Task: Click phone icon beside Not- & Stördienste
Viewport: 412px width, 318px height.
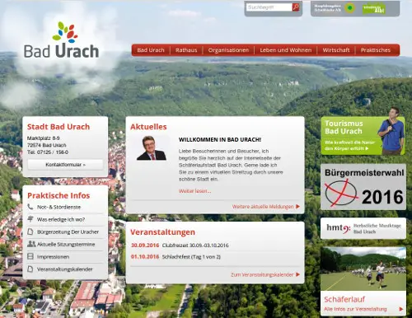Action: pyautogui.click(x=30, y=207)
